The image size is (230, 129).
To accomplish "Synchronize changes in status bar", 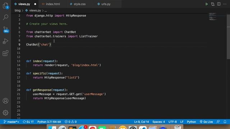I will coord(28,122).
